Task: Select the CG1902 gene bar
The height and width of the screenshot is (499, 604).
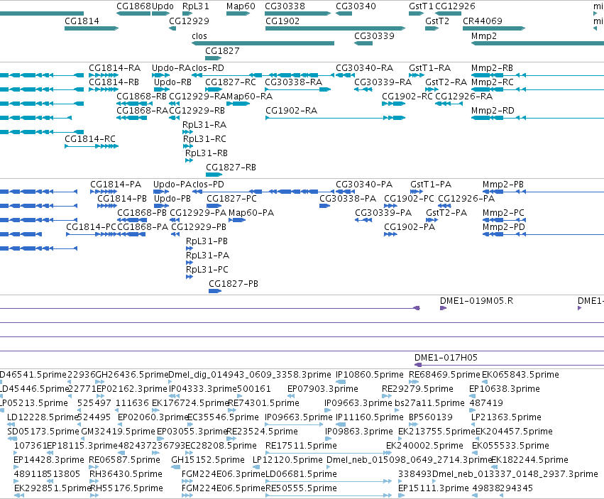Action: pyautogui.click(x=335, y=28)
